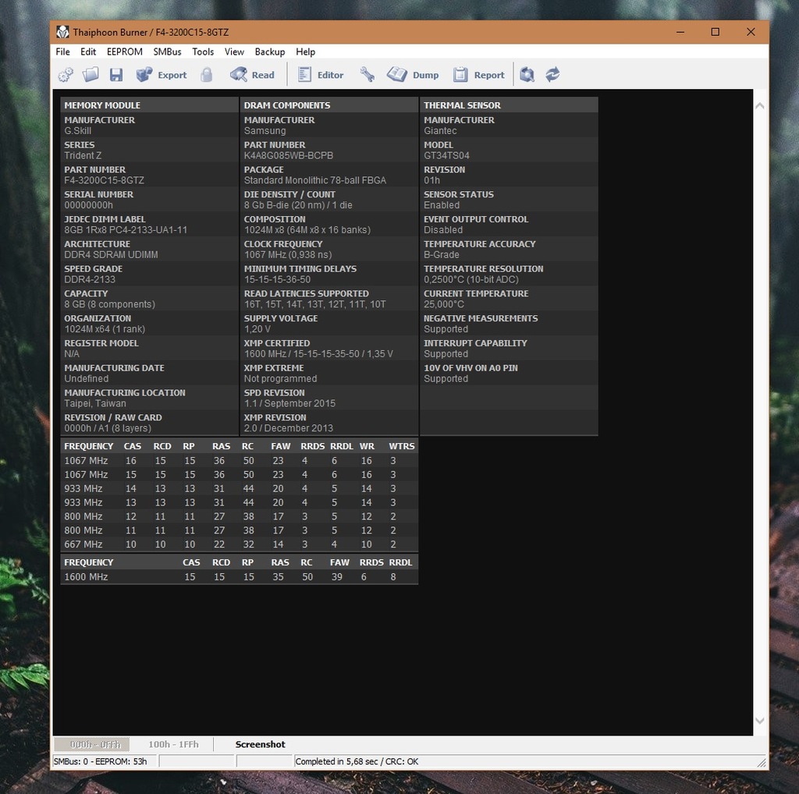Click the architecture value DDR4 SDRAM UDIMM

click(111, 254)
